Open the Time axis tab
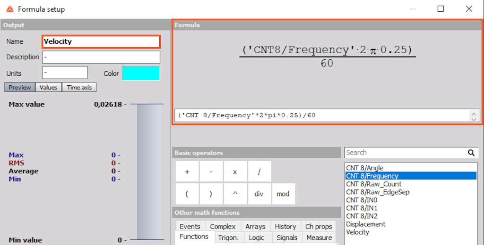 click(x=79, y=88)
